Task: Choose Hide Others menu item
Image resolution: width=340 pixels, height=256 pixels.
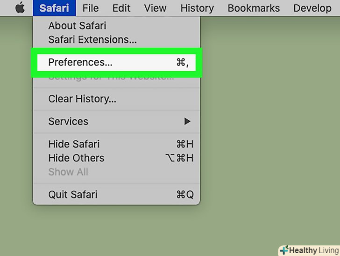Action: pyautogui.click(x=76, y=158)
